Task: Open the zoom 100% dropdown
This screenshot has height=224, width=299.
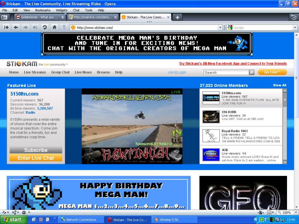Action: pyautogui.click(x=296, y=212)
